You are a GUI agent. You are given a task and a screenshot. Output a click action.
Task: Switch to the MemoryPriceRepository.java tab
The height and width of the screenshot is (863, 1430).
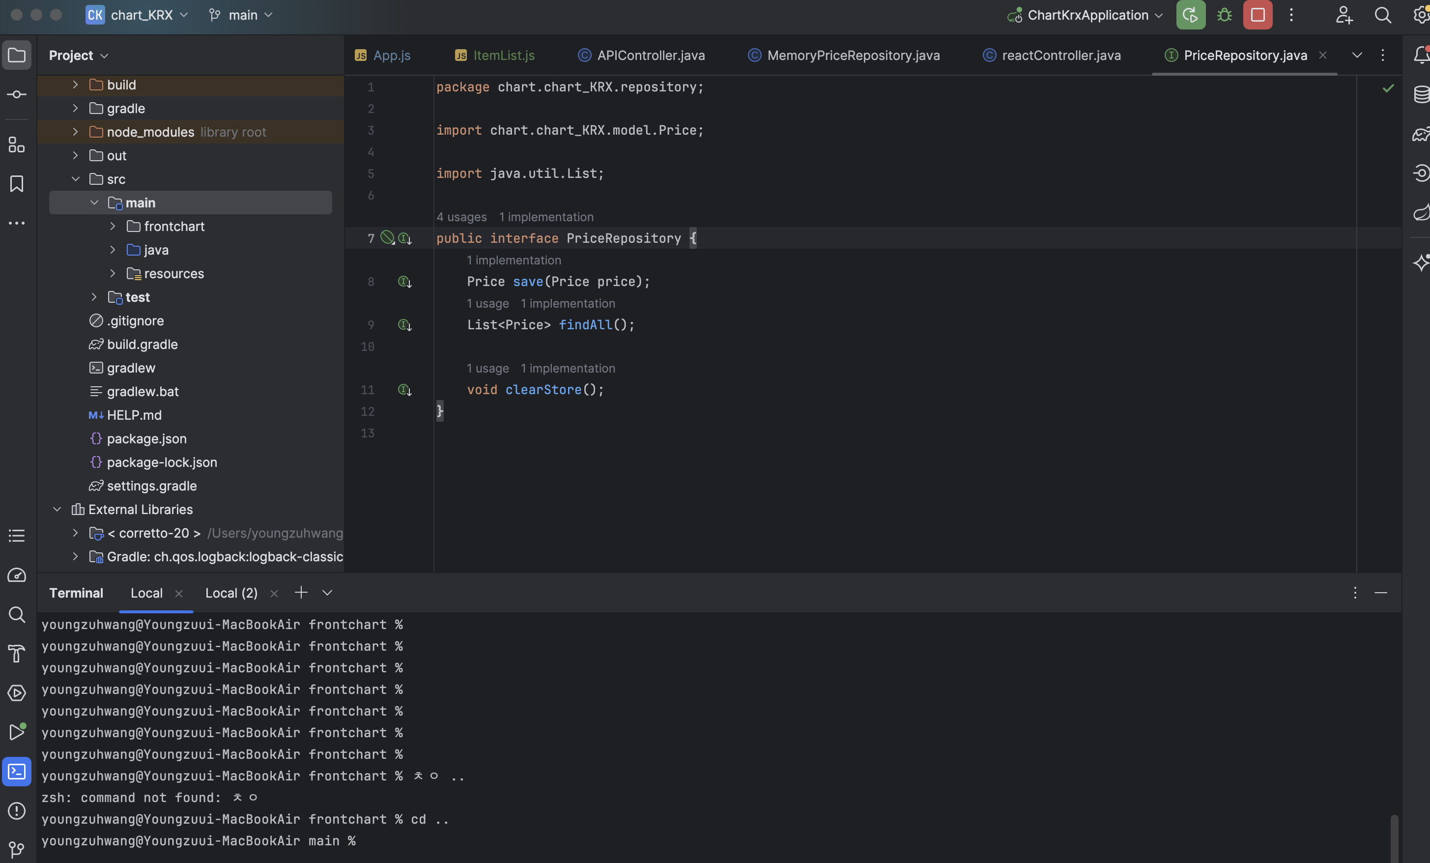coord(853,55)
